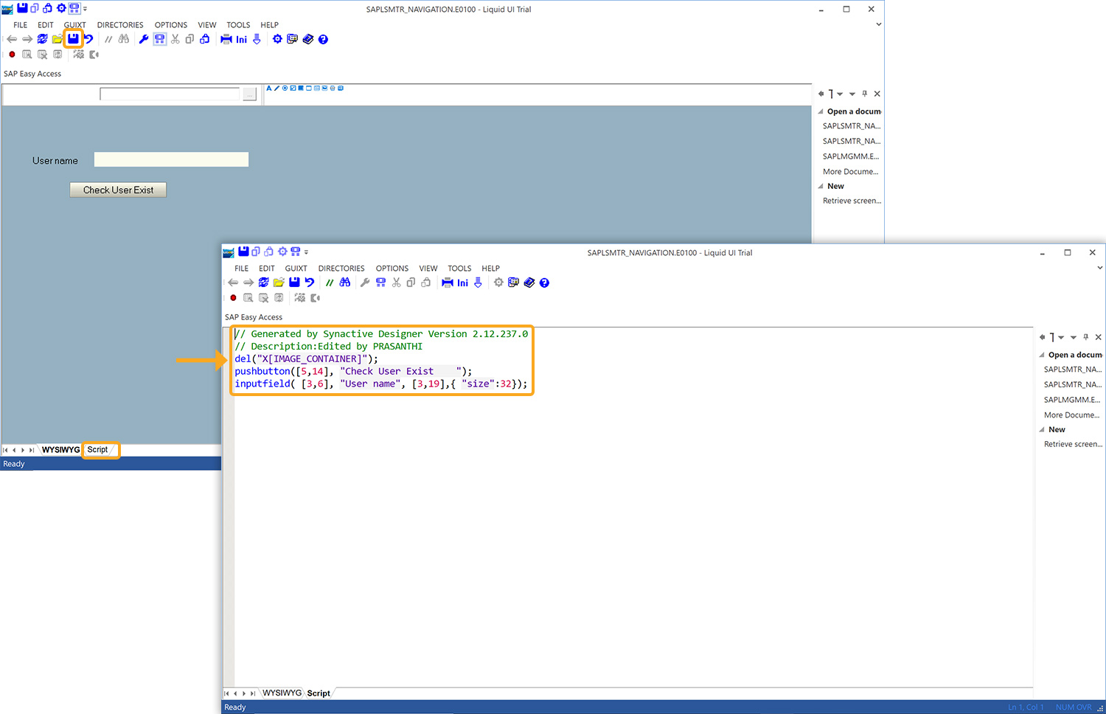The width and height of the screenshot is (1106, 714).
Task: Expand the ribbon chevron in the Script window
Action: [x=1099, y=268]
